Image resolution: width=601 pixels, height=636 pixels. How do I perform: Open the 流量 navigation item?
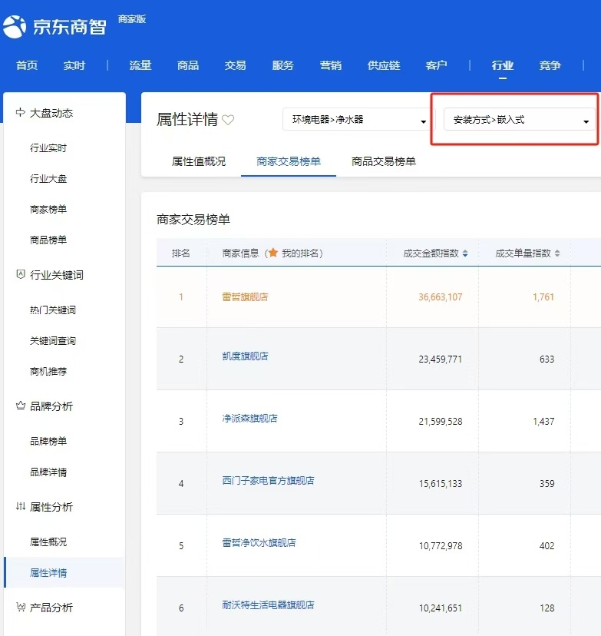click(140, 65)
